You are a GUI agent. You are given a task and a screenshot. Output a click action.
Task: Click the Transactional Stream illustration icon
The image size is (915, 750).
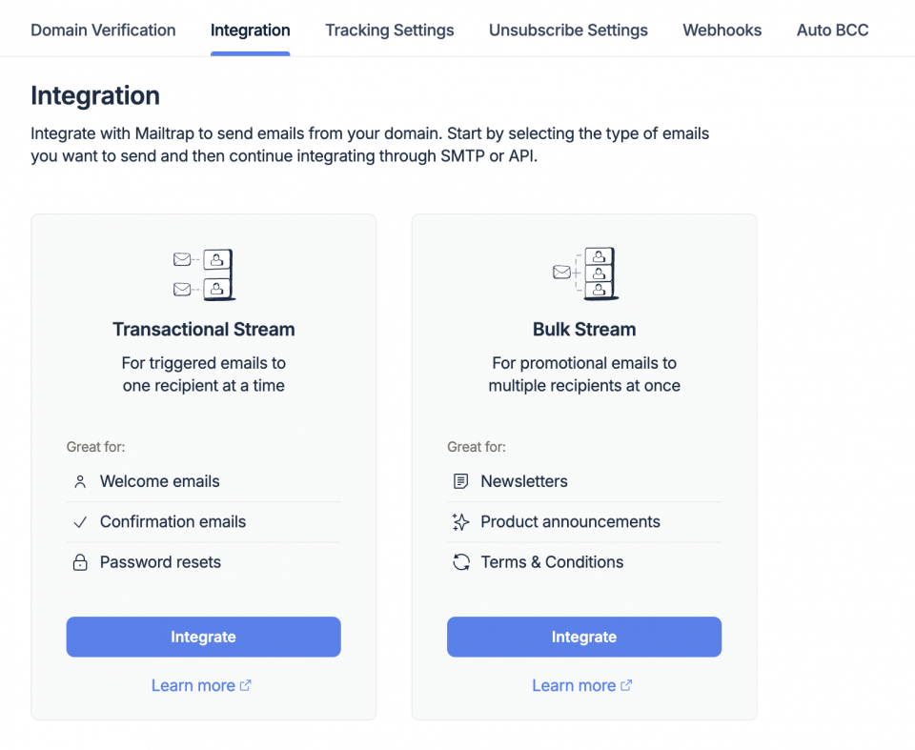203,274
